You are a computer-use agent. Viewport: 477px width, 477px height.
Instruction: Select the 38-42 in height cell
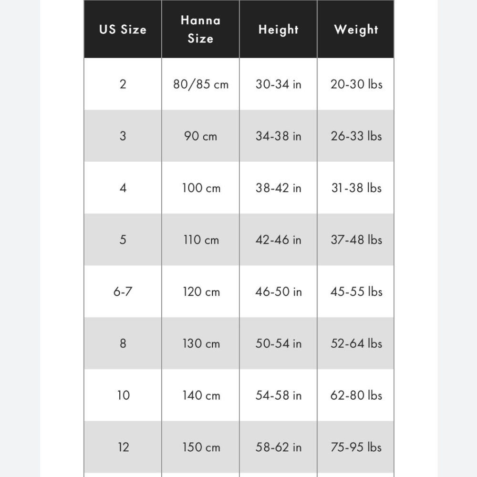tap(278, 188)
